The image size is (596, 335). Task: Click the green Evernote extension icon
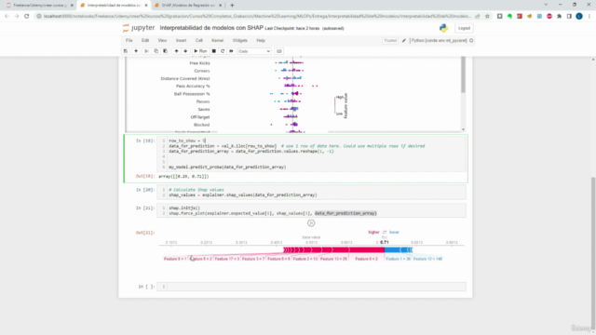point(509,17)
